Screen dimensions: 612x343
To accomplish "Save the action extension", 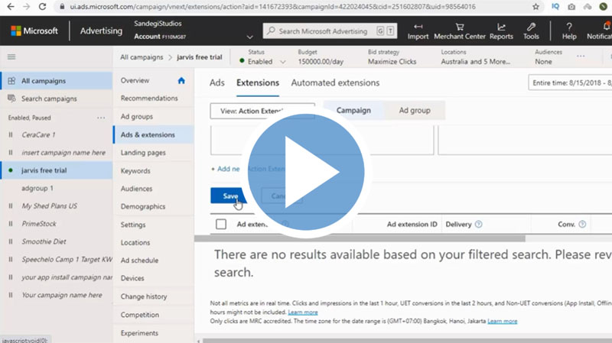I will coord(230,196).
